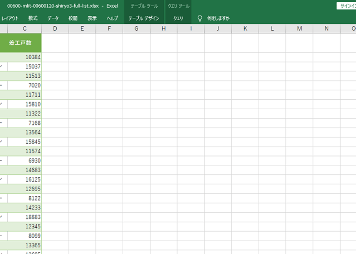The width and height of the screenshot is (356, 254).
Task: Open the 校閲 ribbon tab
Action: [73, 18]
